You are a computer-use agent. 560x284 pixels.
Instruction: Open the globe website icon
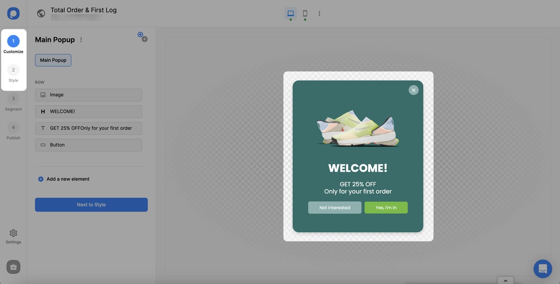tap(41, 14)
